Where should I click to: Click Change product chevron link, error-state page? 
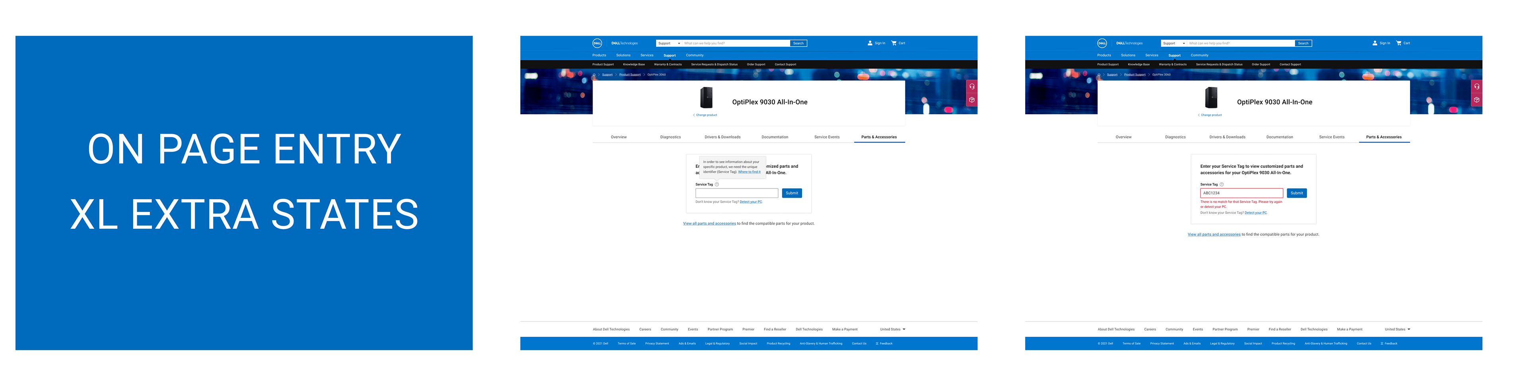click(1210, 115)
